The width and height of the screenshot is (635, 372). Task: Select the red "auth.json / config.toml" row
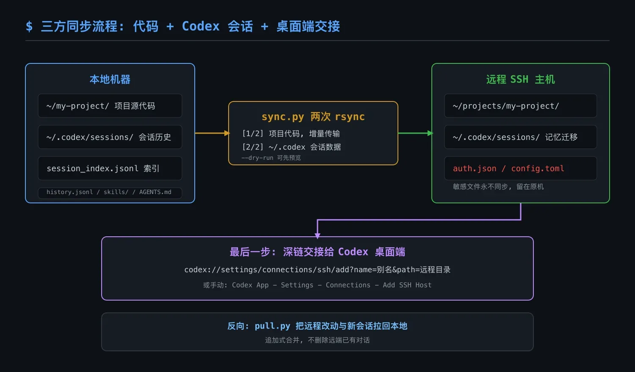(521, 168)
